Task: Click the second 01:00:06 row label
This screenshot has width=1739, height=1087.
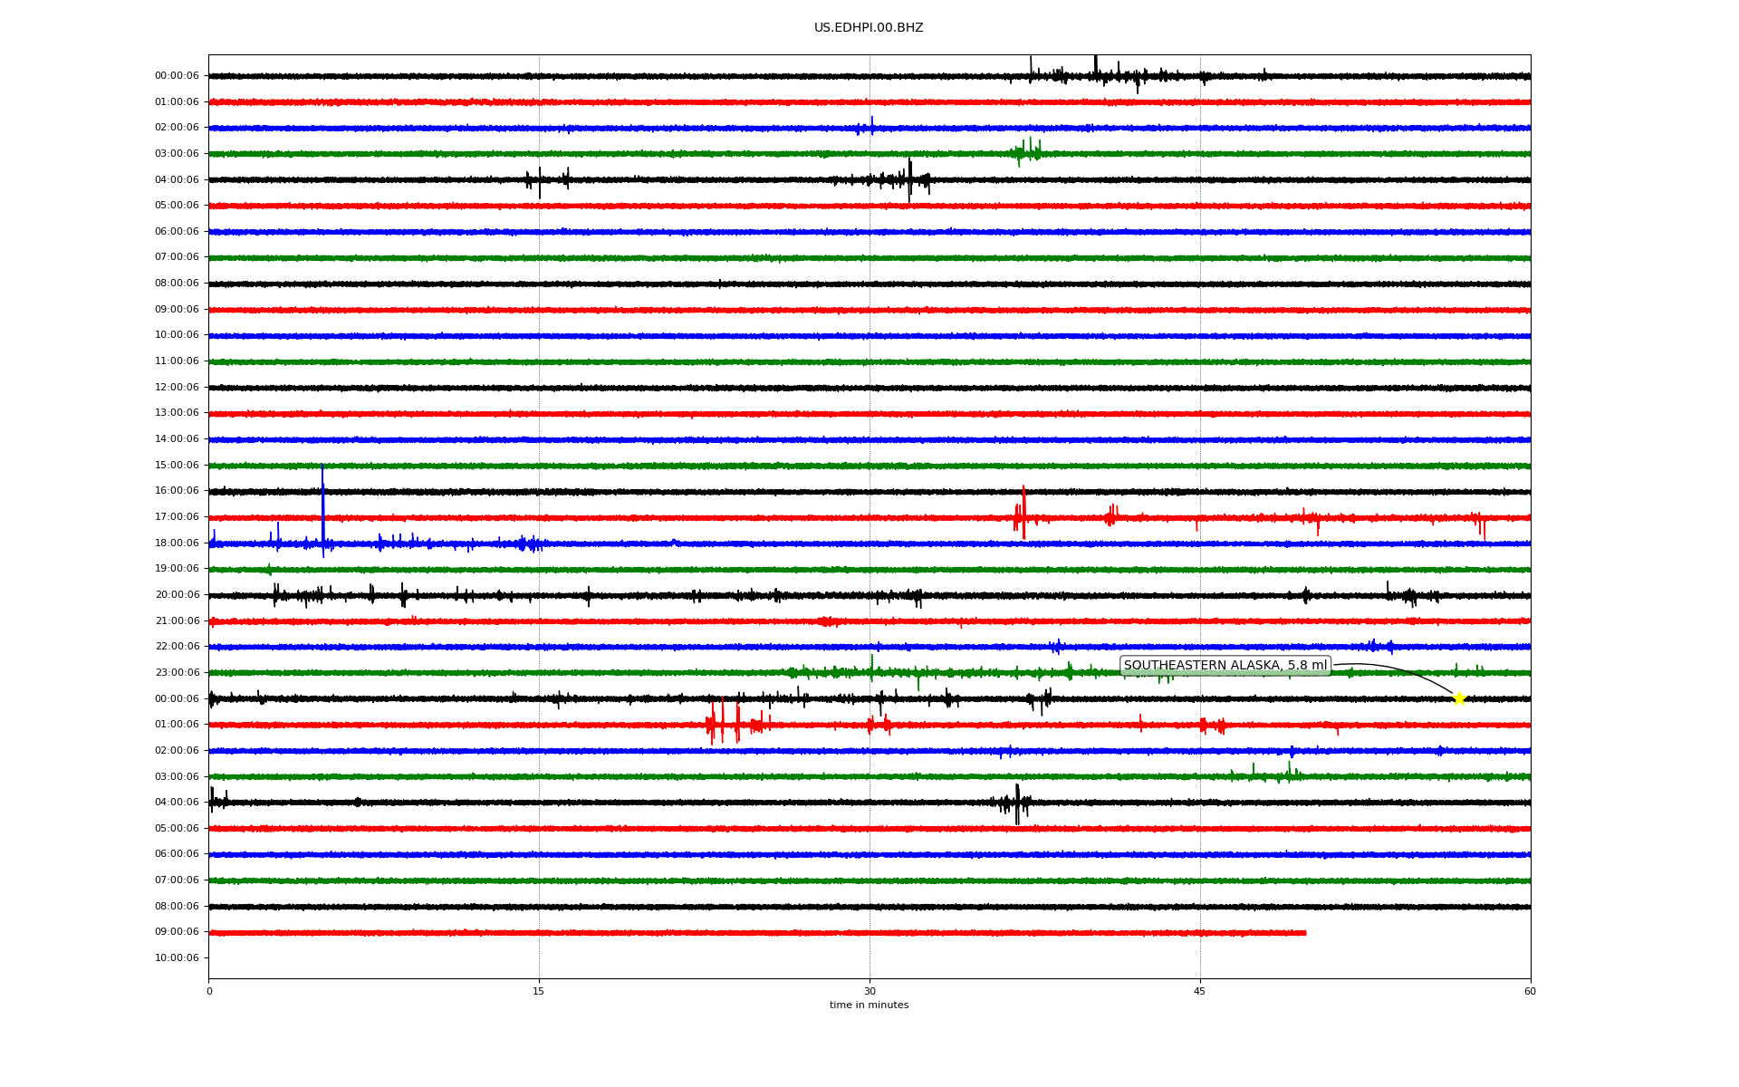Action: coord(177,725)
